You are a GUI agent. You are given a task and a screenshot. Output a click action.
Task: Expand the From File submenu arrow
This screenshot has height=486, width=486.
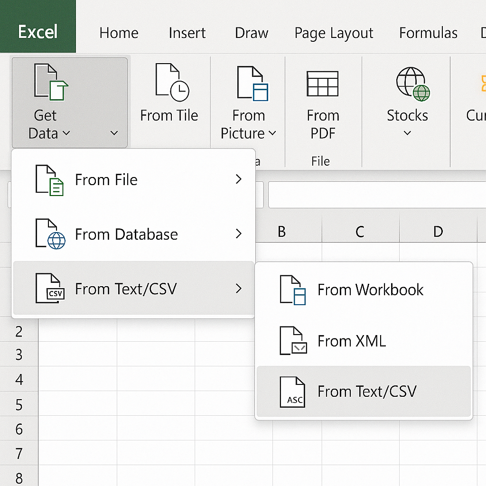[x=238, y=179]
